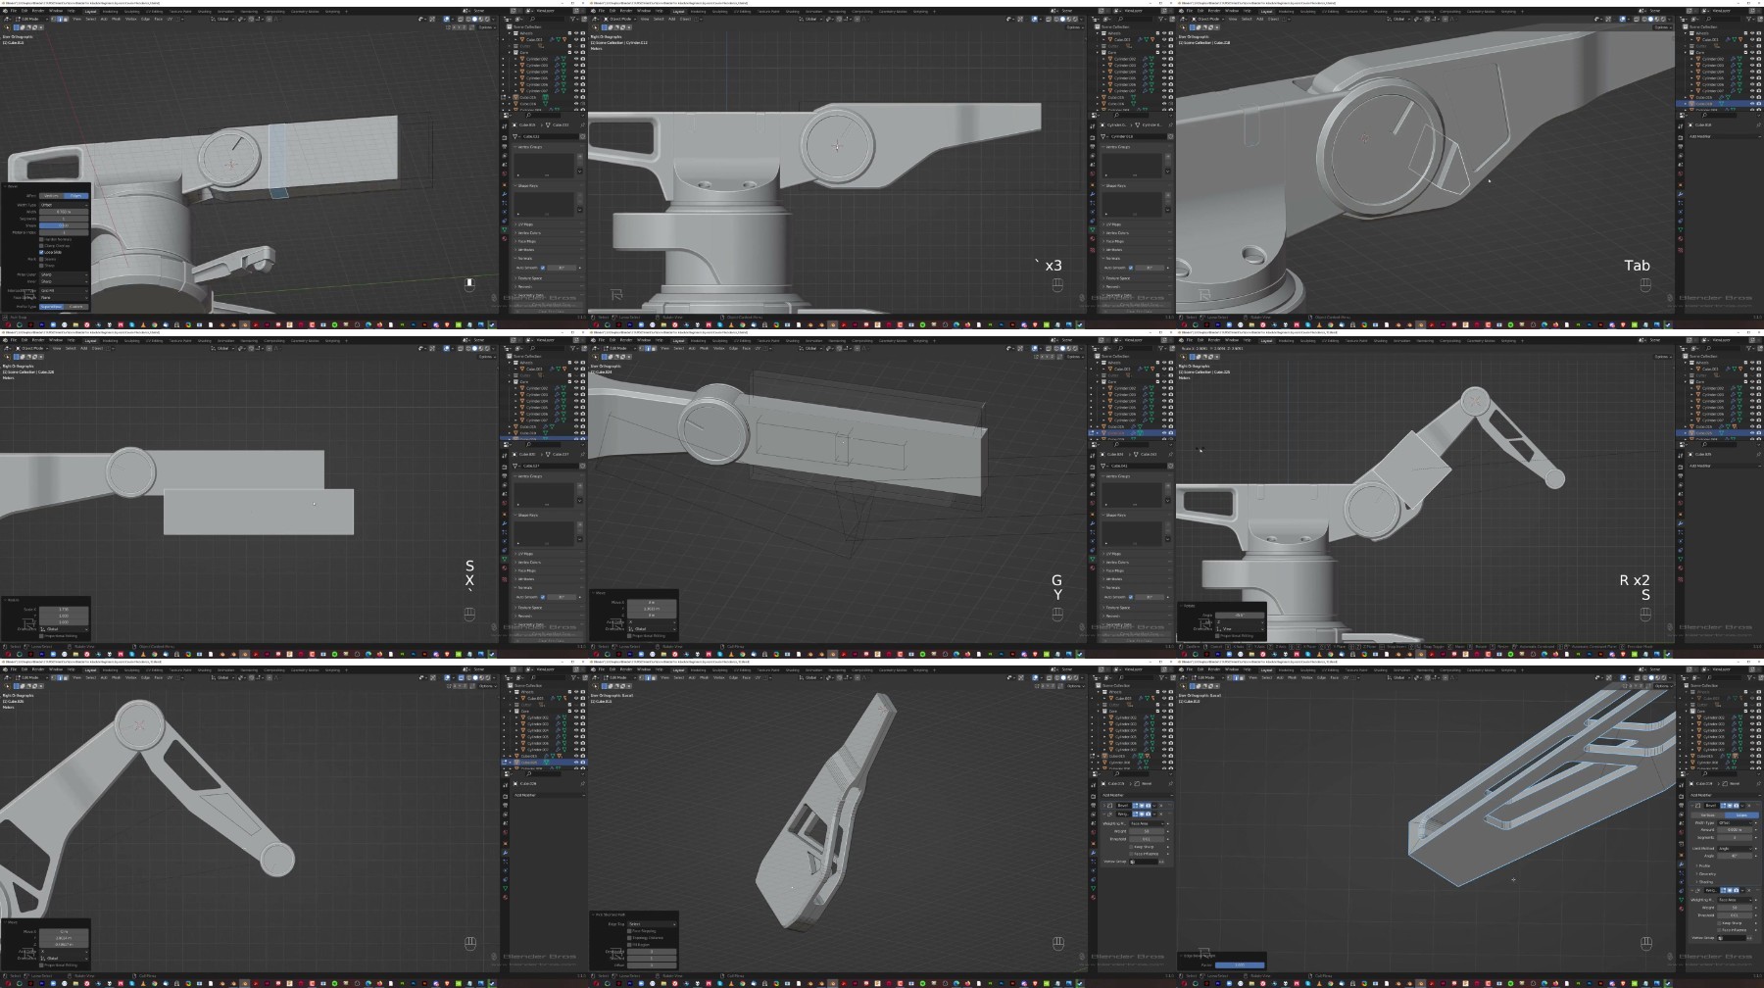Screen dimensions: 1764x988
Task: Open Object Data properties tab in center window
Action: (x=1094, y=557)
